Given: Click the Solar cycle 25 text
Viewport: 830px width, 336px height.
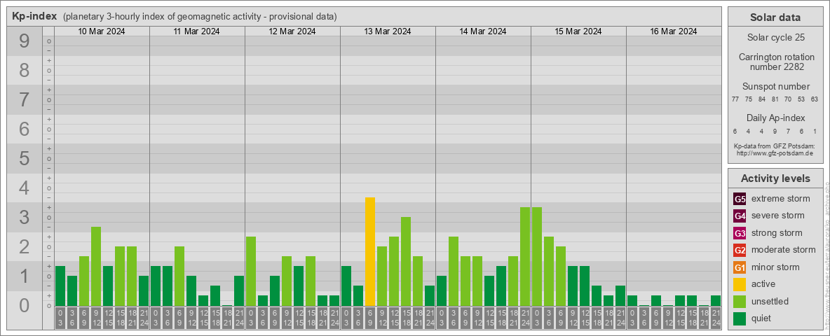Looking at the screenshot, I should pyautogui.click(x=775, y=38).
